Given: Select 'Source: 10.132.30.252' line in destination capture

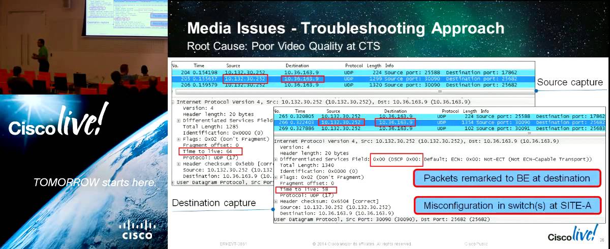Looking at the screenshot, I should [335, 207].
